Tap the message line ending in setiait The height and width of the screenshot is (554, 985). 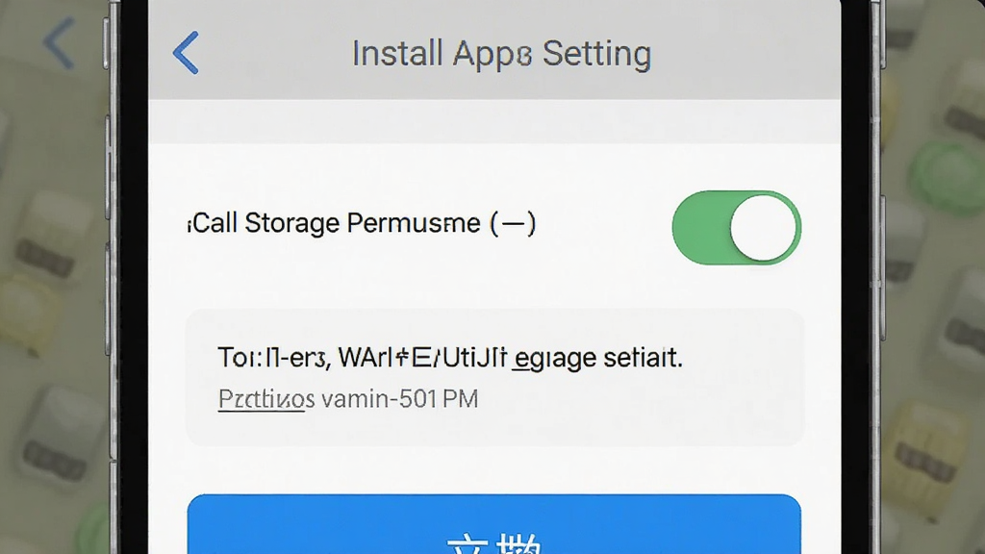[x=449, y=358]
